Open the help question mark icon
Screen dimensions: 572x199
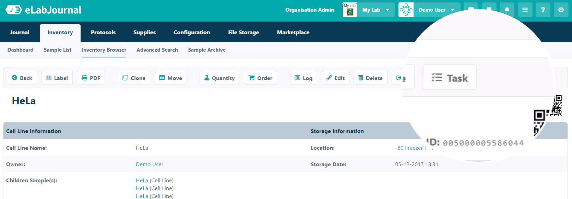(x=543, y=10)
